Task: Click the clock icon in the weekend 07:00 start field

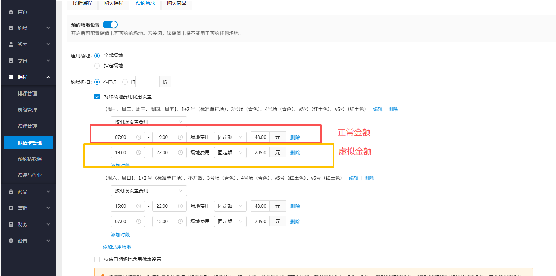Action: point(139,221)
